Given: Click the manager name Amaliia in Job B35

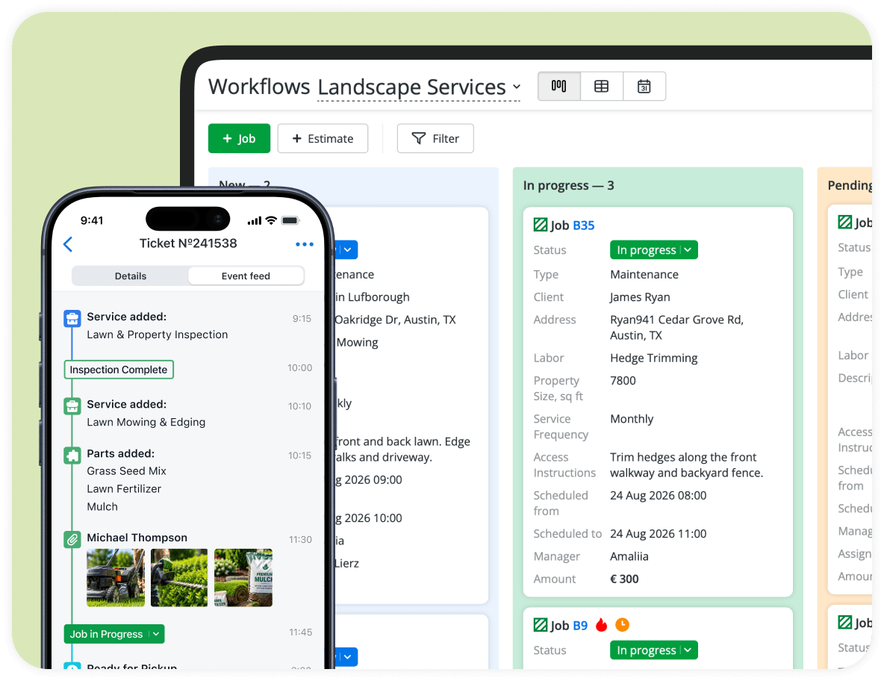Looking at the screenshot, I should [629, 556].
